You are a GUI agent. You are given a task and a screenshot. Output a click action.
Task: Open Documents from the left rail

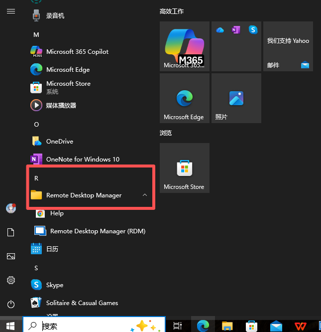pos(11,232)
